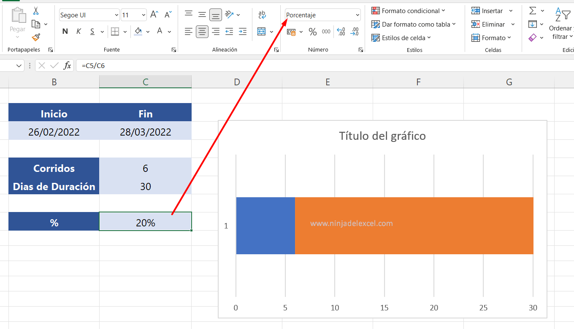This screenshot has width=574, height=329.
Task: Open the Porcentaje number format combo box
Action: (x=323, y=15)
